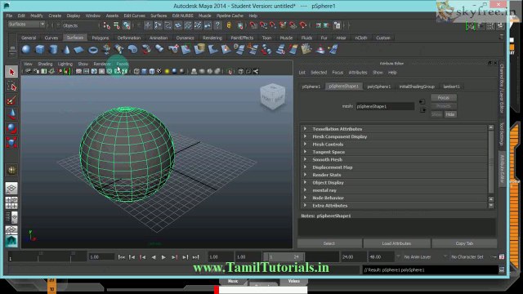Toggle select by object type mode
Viewport: 523px width, 294px height.
(x=116, y=25)
